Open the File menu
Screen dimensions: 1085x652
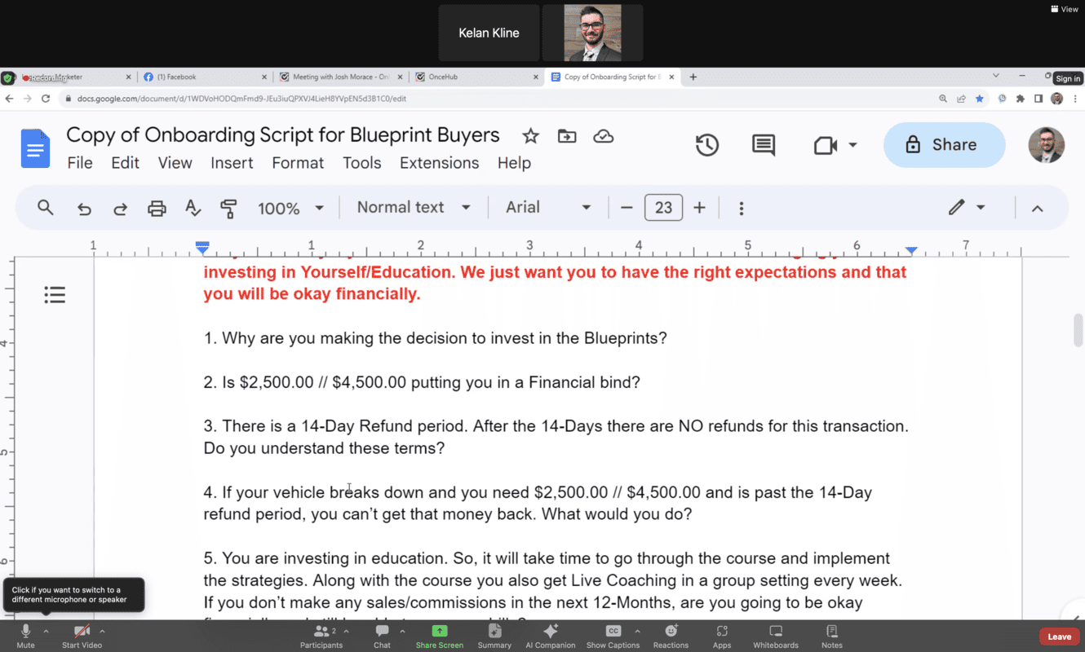[x=80, y=163]
